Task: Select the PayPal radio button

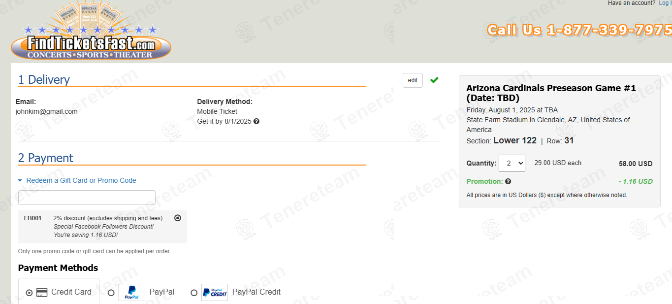Action: [x=111, y=293]
